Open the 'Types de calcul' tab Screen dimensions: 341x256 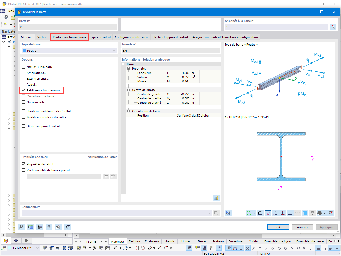click(100, 37)
